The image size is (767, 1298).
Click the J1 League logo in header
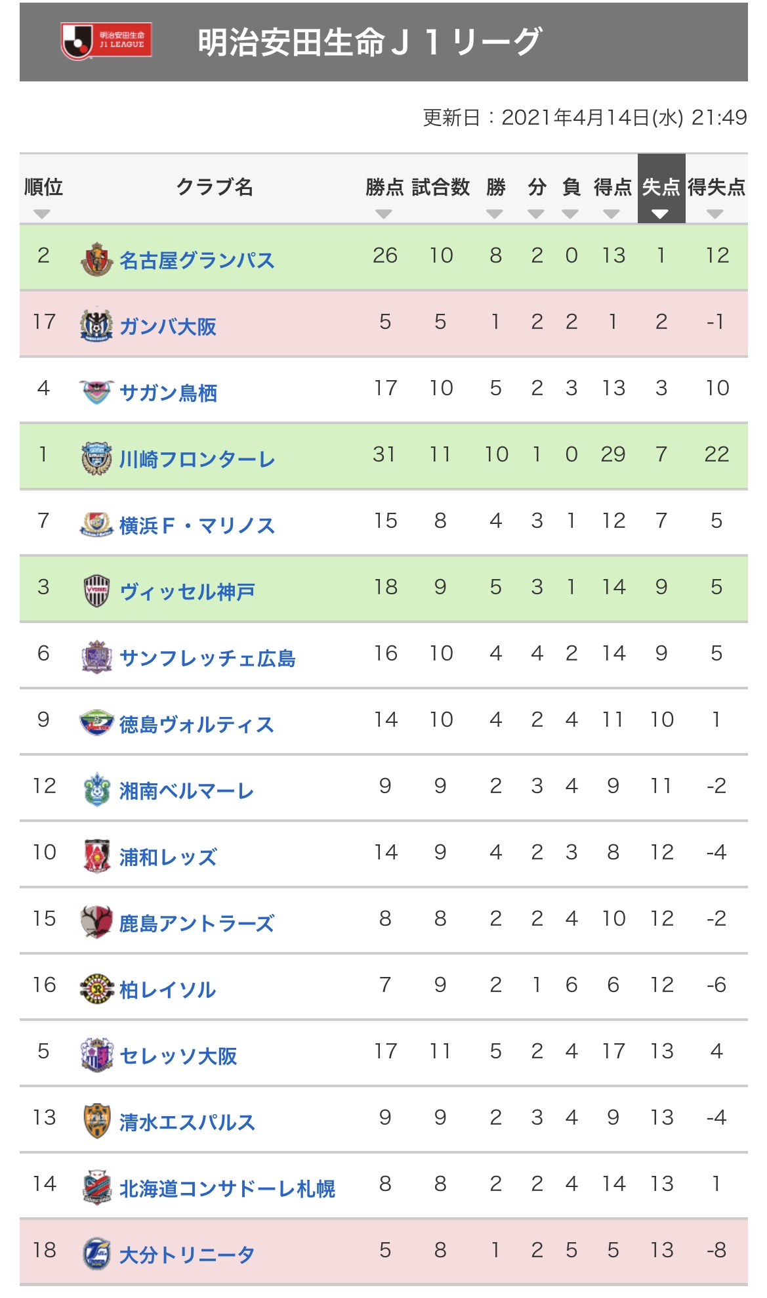pyautogui.click(x=106, y=41)
